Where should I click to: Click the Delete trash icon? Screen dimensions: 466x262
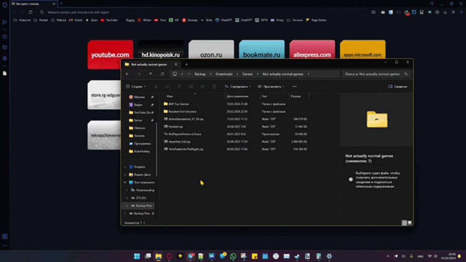click(x=214, y=87)
